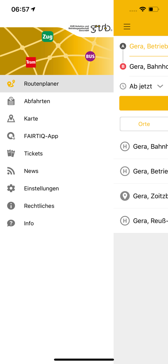The image size is (168, 364).
Task: Open News feed icon entry
Action: click(x=11, y=171)
